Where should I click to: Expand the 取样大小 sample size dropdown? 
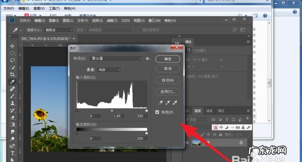[x=58, y=30]
